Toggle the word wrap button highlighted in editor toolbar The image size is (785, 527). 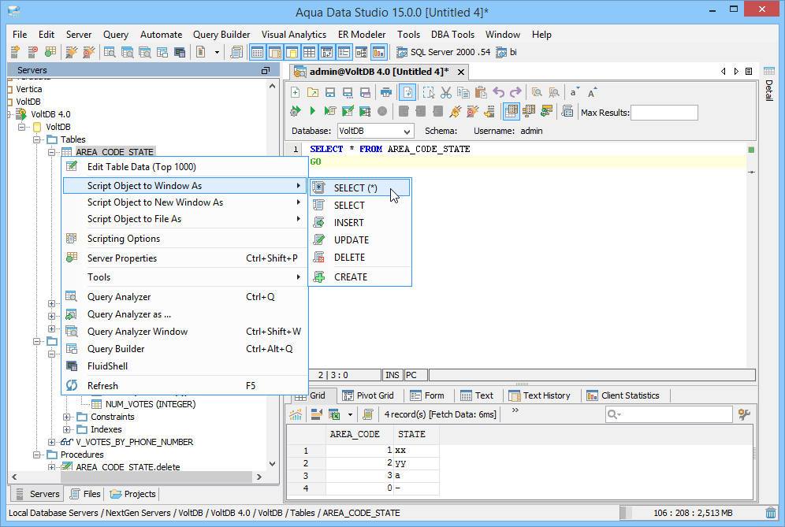pos(407,93)
